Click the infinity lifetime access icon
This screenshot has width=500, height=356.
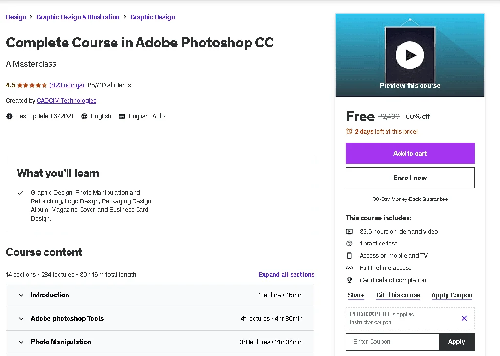(349, 268)
